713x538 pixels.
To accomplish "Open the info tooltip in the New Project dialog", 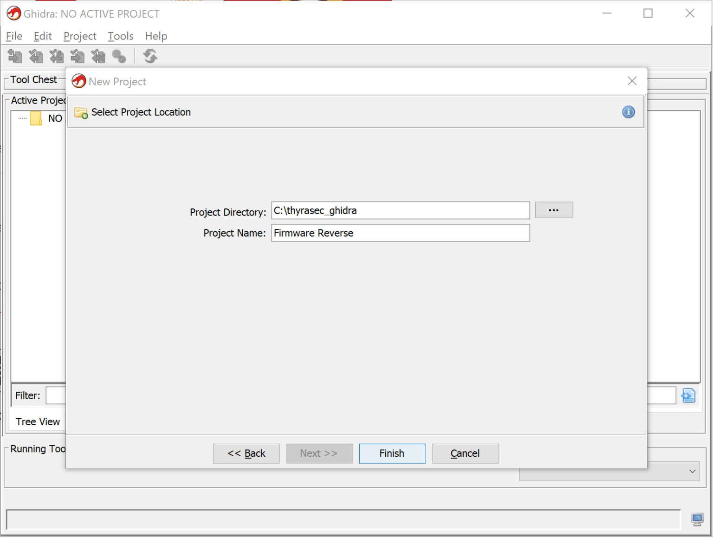I will [628, 112].
